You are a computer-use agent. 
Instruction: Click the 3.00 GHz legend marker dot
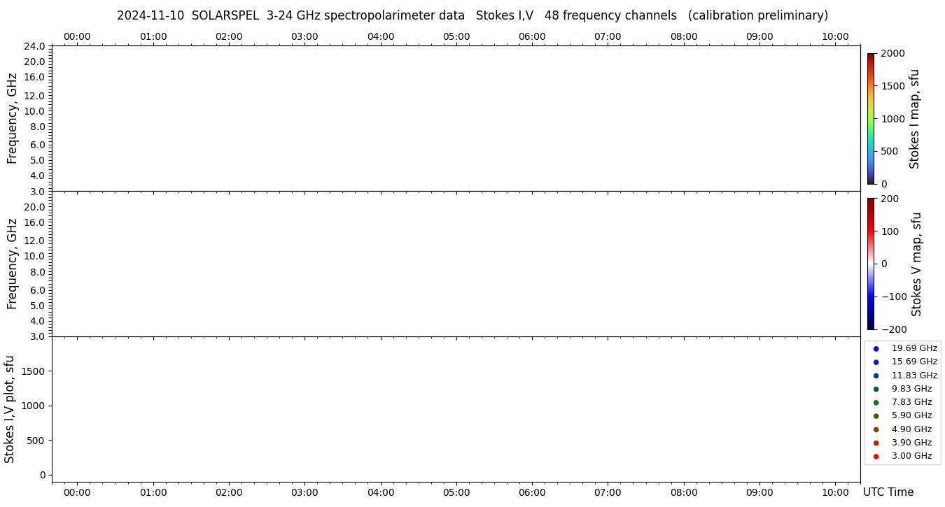point(876,456)
